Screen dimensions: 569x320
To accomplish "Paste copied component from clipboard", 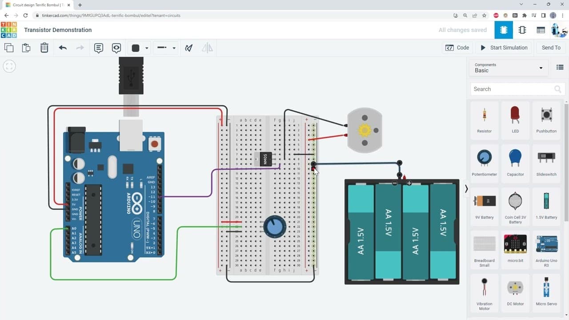I will coord(26,48).
